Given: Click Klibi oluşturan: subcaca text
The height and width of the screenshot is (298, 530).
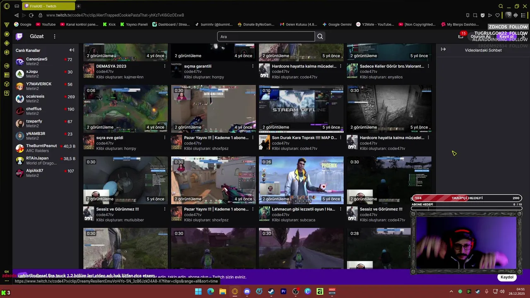Looking at the screenshot, I should [x=294, y=220].
